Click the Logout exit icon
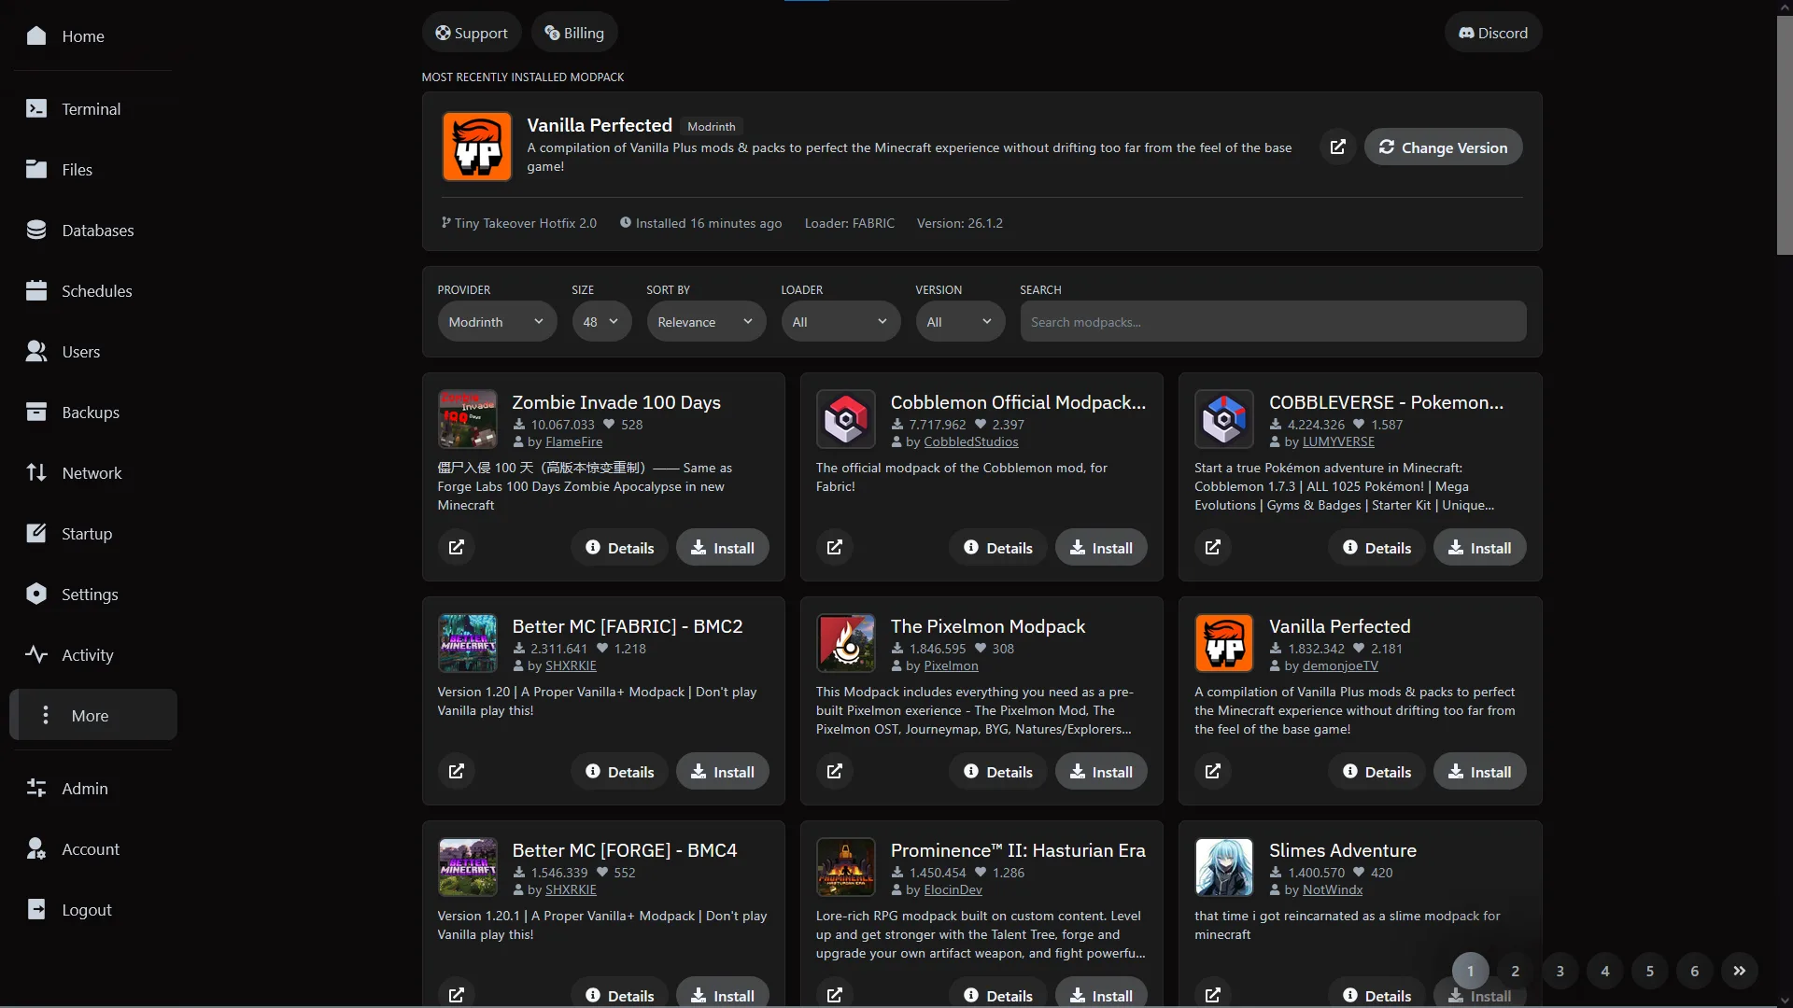This screenshot has width=1793, height=1008. 36,909
